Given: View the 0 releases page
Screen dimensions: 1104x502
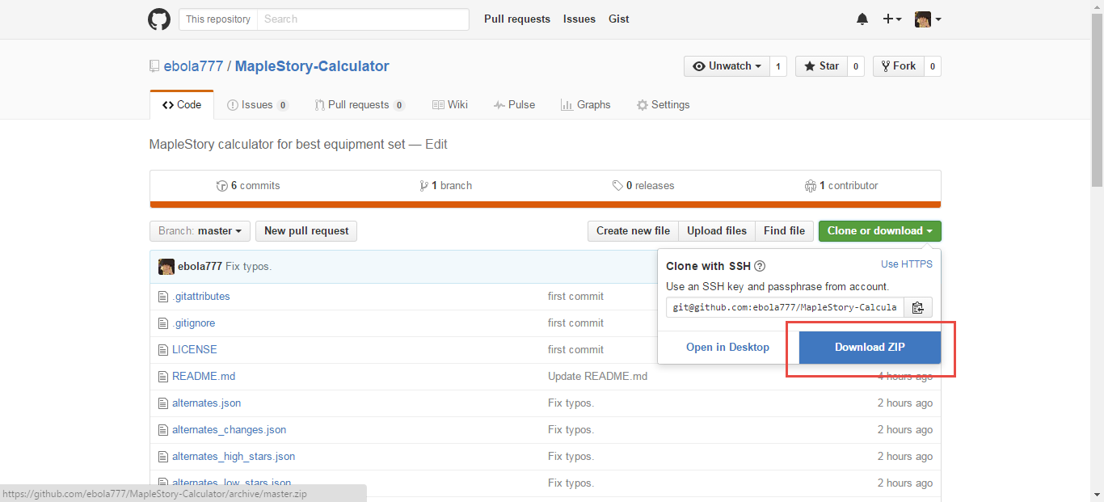Looking at the screenshot, I should [x=643, y=186].
